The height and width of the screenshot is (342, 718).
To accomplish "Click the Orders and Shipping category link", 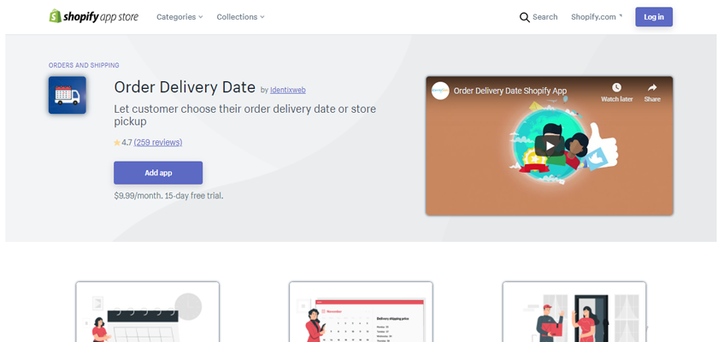I will pos(84,66).
